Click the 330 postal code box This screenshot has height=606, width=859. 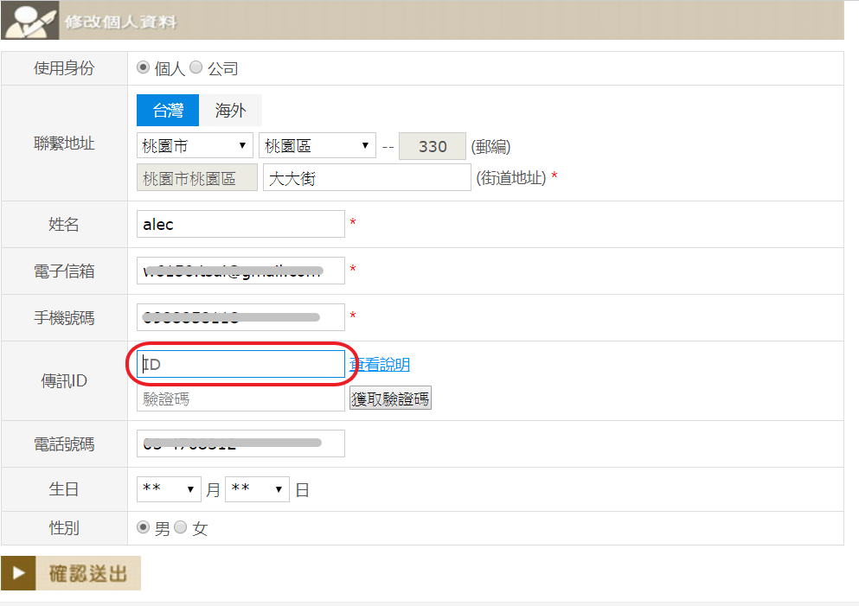433,145
